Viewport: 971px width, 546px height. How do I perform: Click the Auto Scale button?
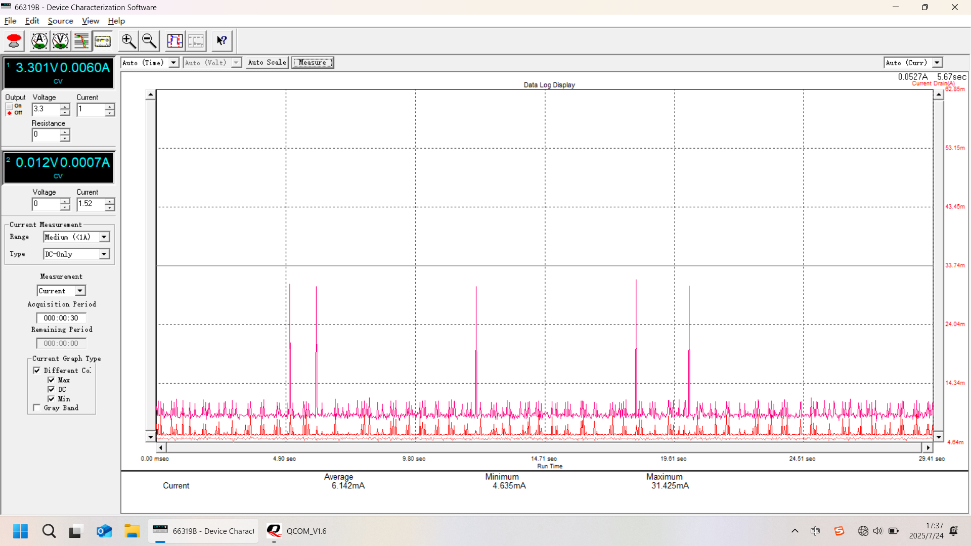[267, 62]
